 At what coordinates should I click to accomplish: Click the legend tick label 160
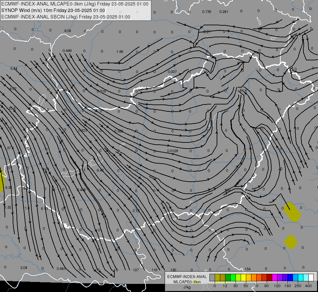tap(287, 286)
